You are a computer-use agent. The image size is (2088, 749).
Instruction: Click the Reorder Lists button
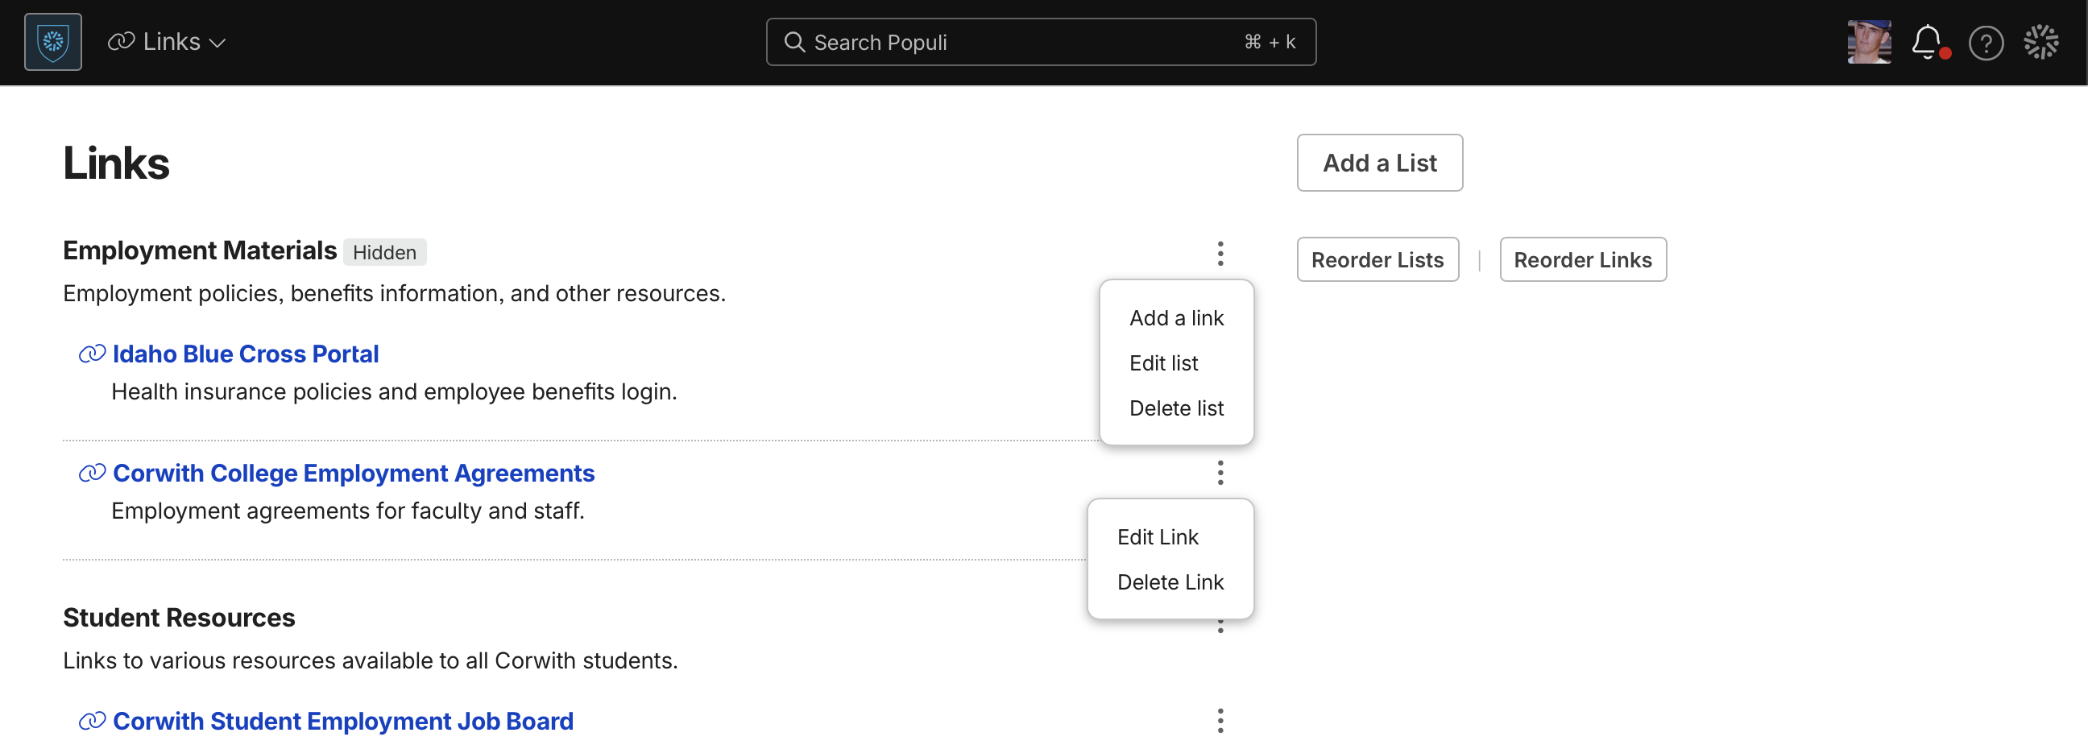click(1377, 260)
